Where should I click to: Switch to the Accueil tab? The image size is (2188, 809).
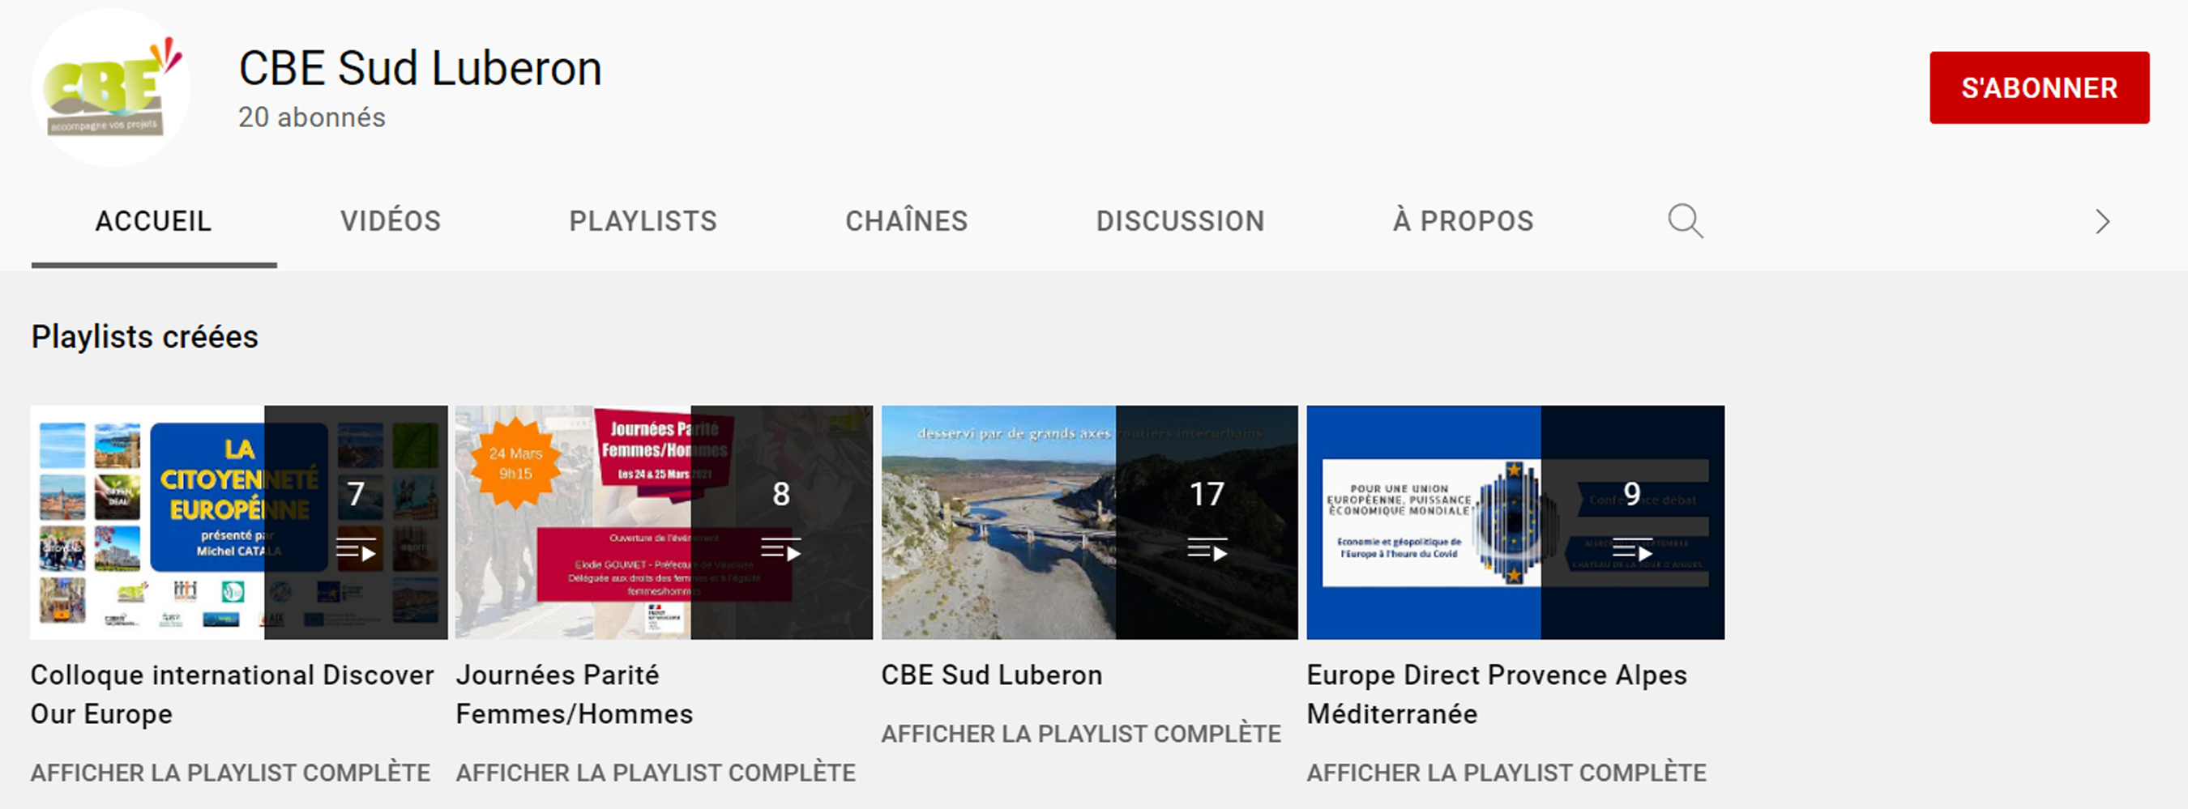pos(154,222)
